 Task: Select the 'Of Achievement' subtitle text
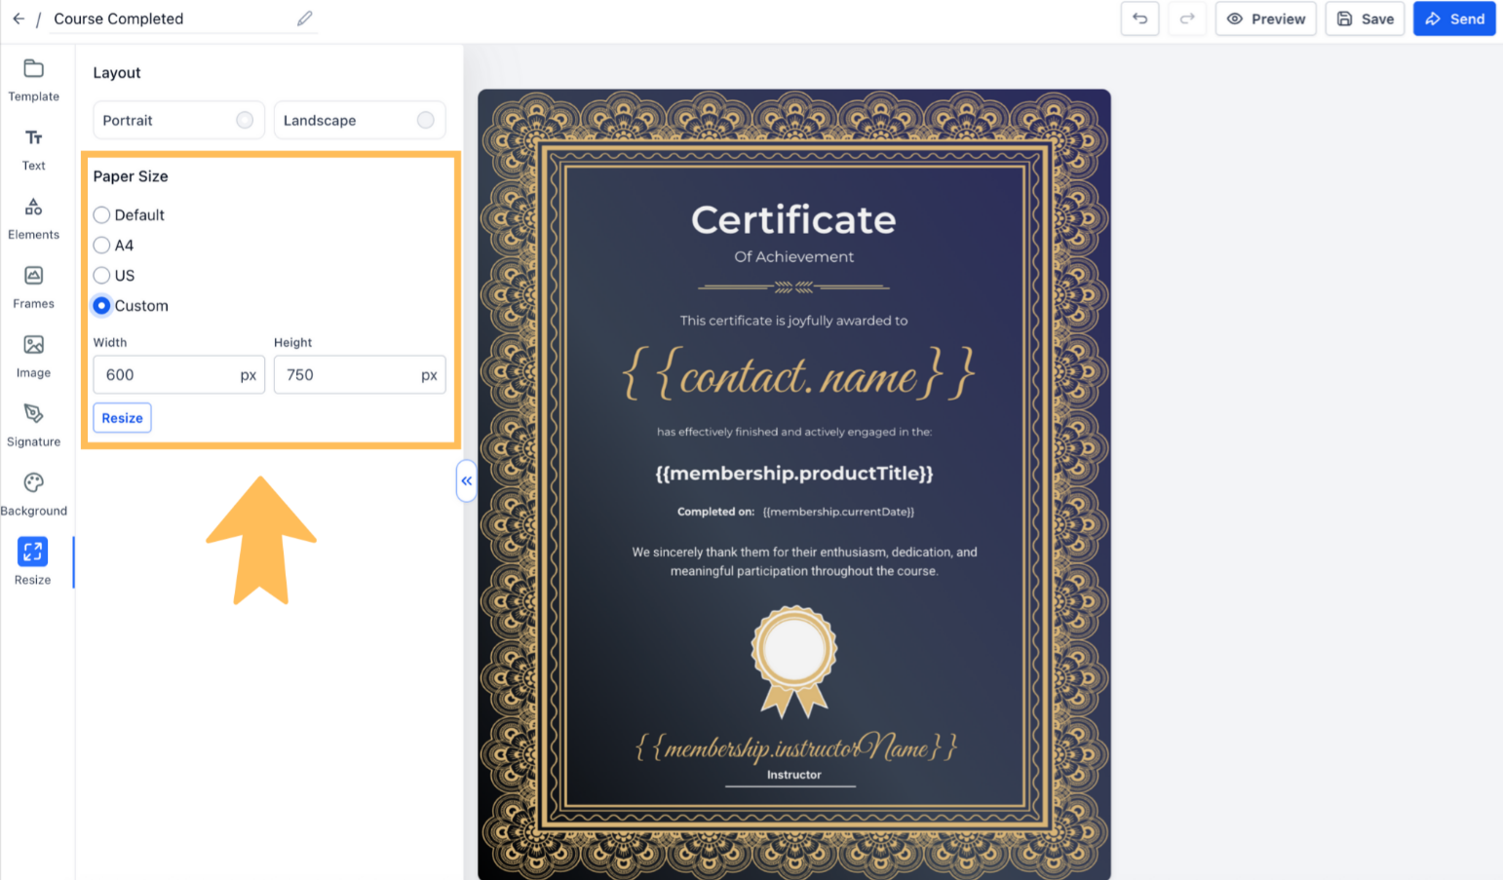click(x=793, y=256)
